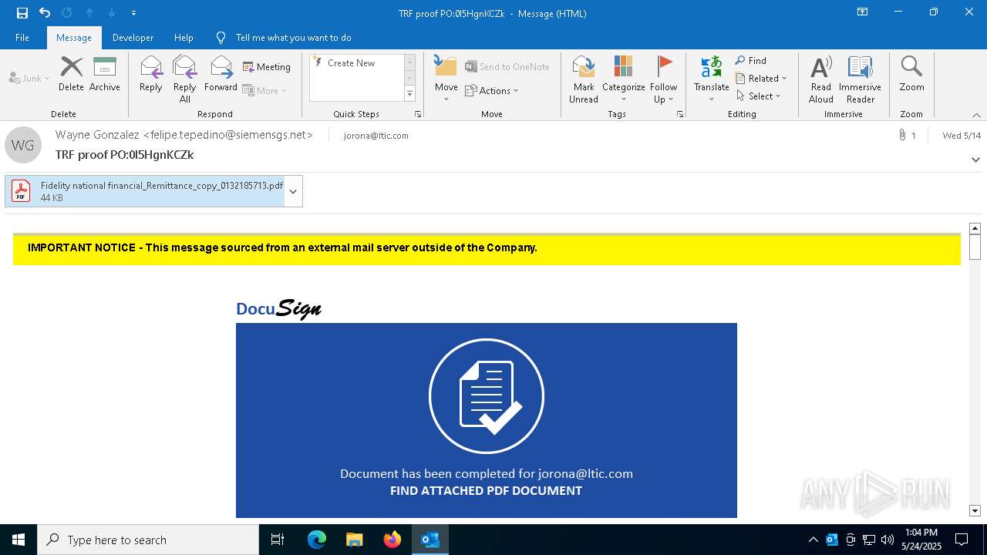The width and height of the screenshot is (987, 555).
Task: Launch Firefox from the taskbar
Action: 392,540
